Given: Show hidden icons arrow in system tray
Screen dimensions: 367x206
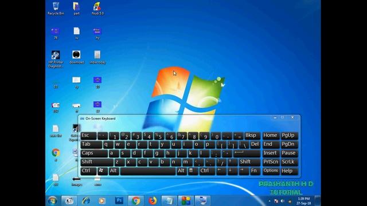Looking at the screenshot, I should (270, 201).
